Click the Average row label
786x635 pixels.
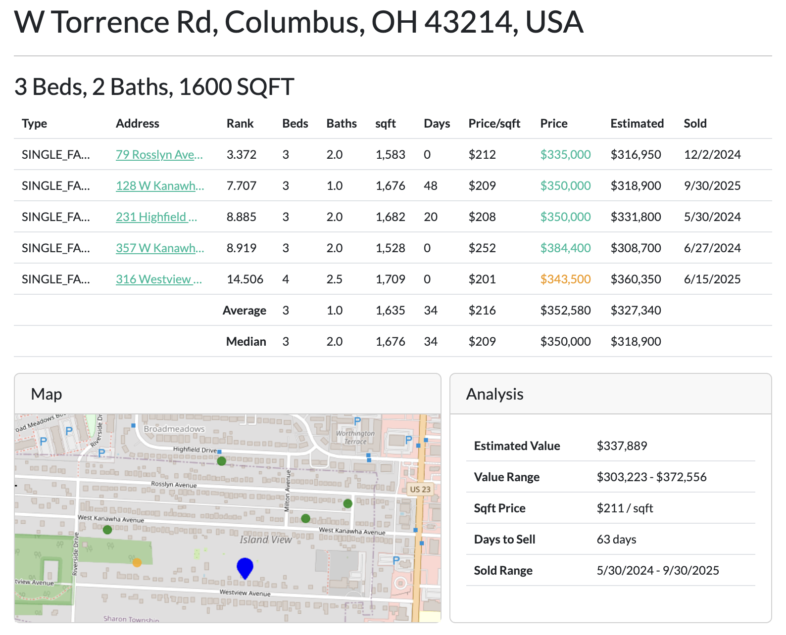[244, 310]
